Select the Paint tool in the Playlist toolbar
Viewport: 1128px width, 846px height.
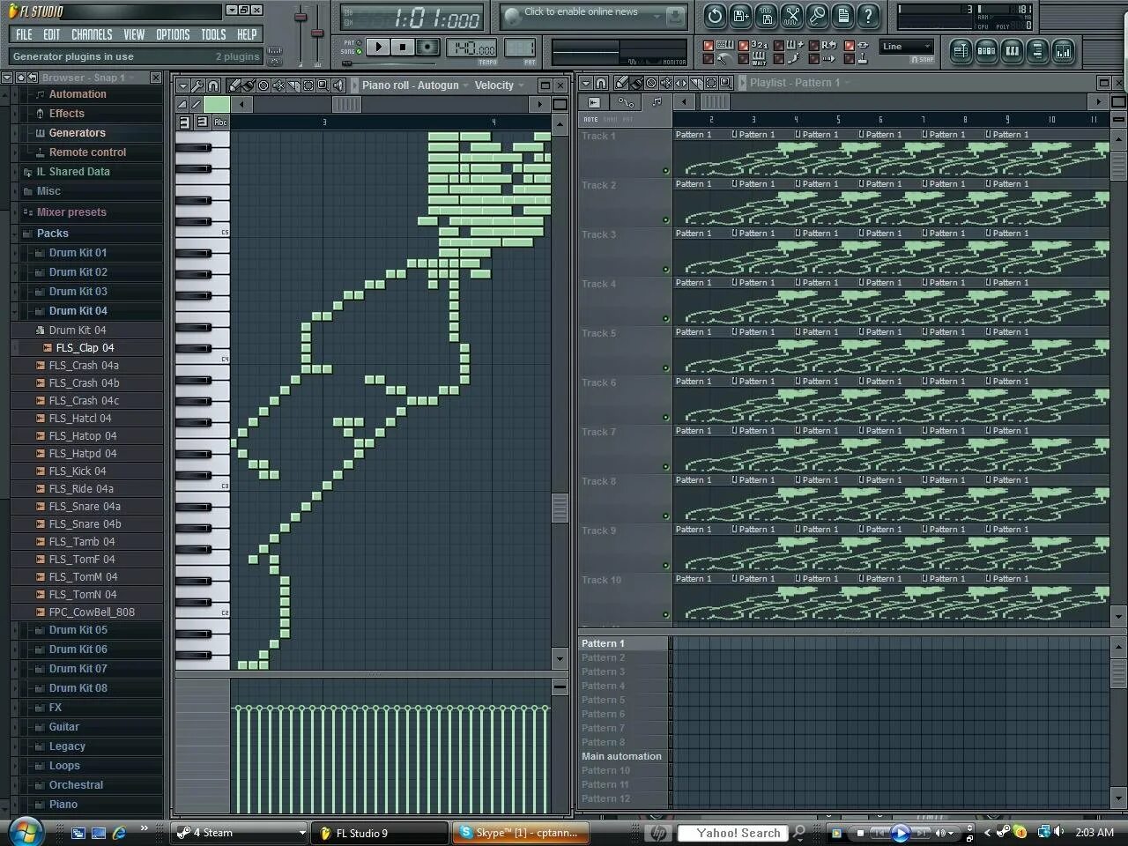coord(635,83)
